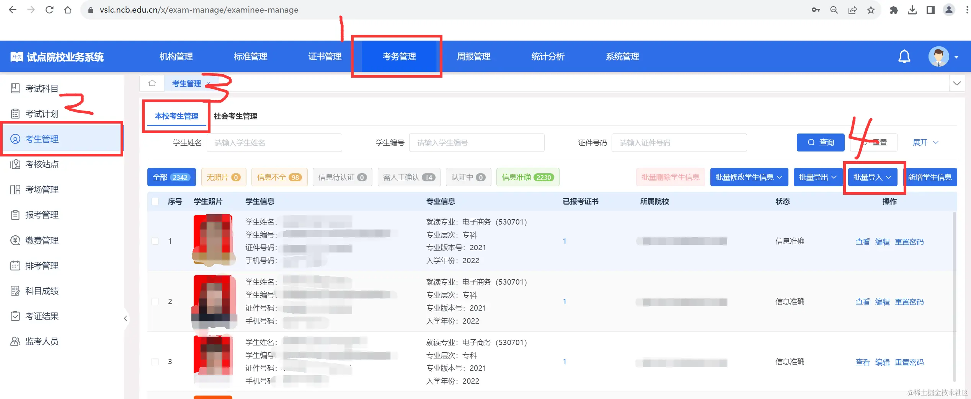Go to the home tab house icon
The width and height of the screenshot is (971, 399).
point(152,83)
